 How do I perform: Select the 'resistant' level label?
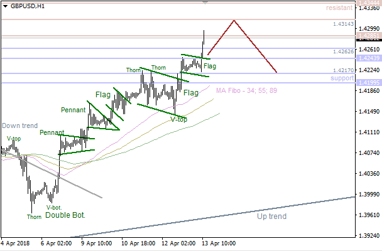pos(339,8)
